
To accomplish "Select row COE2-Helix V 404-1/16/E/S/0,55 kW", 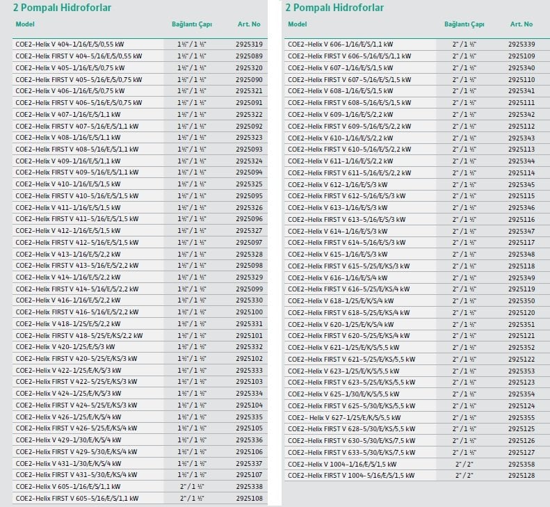I will (x=140, y=45).
